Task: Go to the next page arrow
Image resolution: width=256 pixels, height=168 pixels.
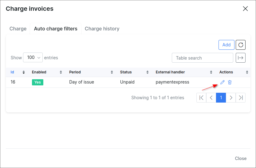Action: (231, 98)
